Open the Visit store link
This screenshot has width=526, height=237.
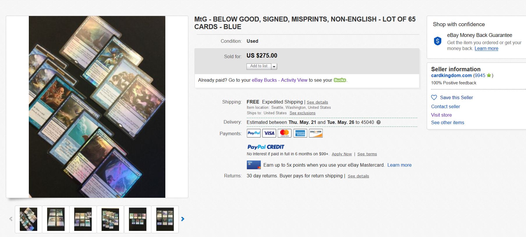click(x=441, y=115)
